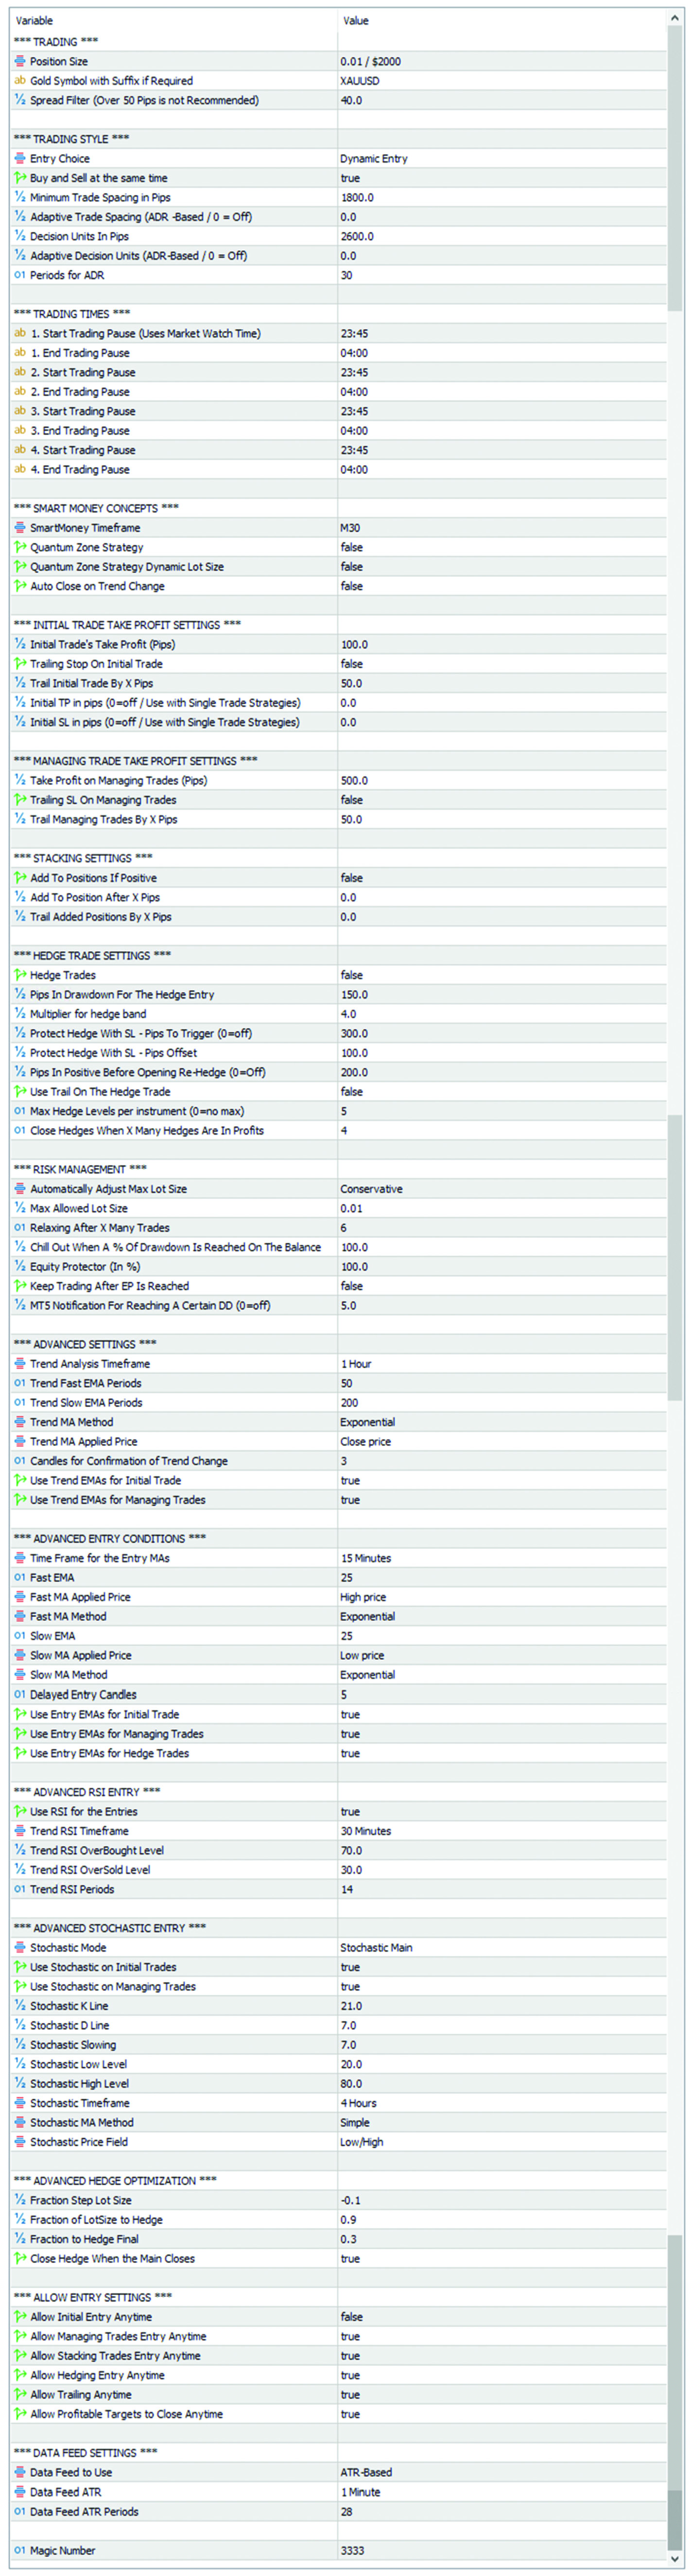Click the ab icon beside 1. Start Trading Pause
The height and width of the screenshot is (2576, 692).
pos(20,333)
